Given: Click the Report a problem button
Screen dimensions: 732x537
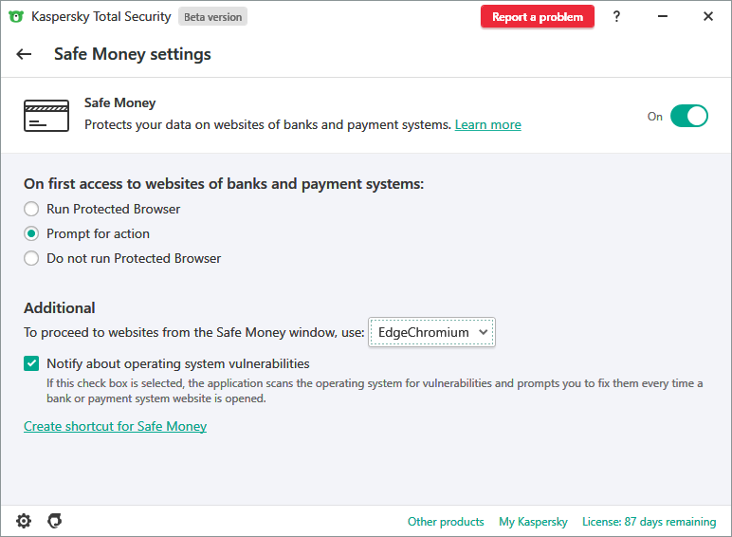Looking at the screenshot, I should (538, 17).
